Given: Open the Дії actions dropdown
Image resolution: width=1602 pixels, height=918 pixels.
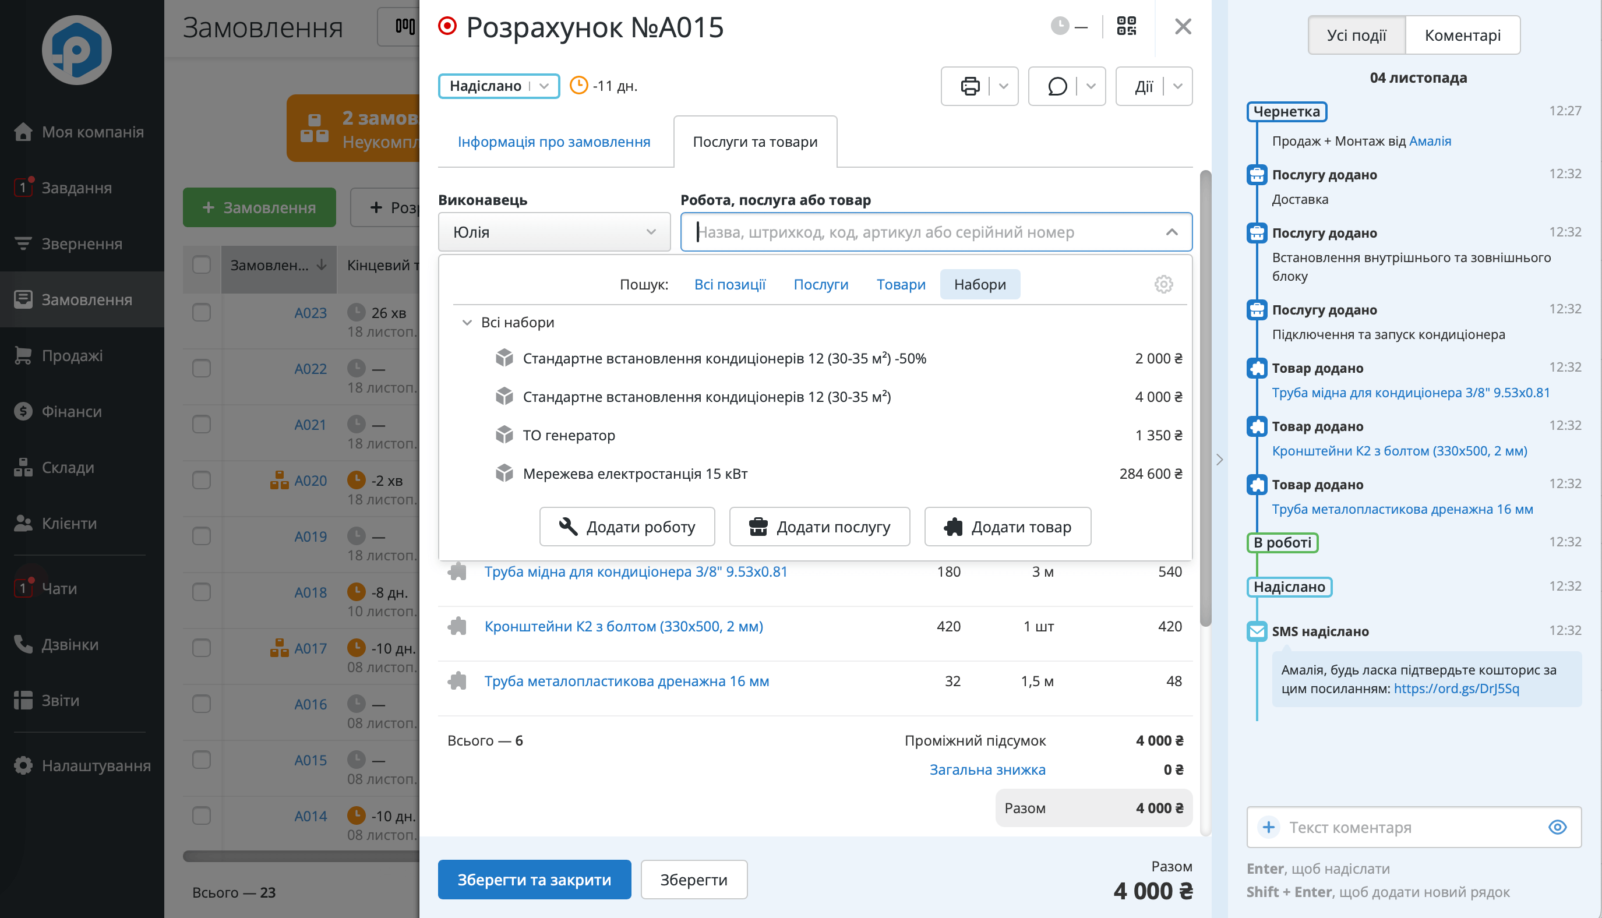Looking at the screenshot, I should click(1154, 86).
